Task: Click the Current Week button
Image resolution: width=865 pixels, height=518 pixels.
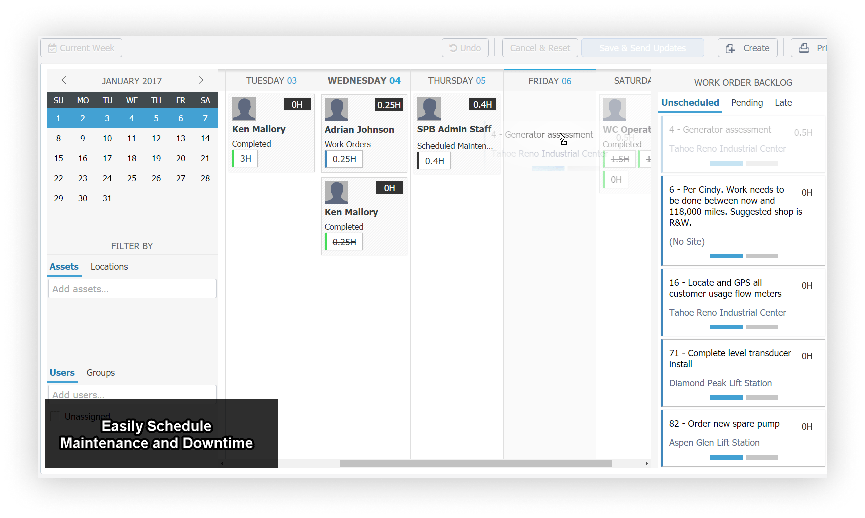Action: (x=81, y=48)
